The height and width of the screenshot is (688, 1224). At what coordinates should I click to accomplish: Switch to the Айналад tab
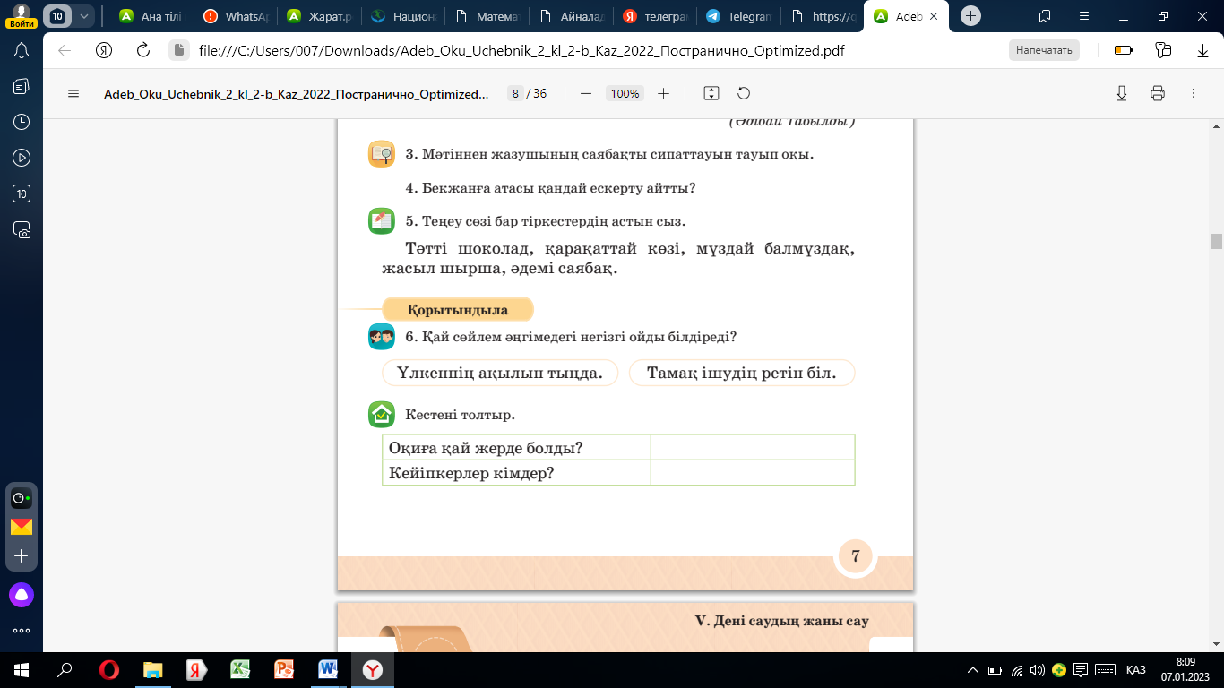point(571,16)
